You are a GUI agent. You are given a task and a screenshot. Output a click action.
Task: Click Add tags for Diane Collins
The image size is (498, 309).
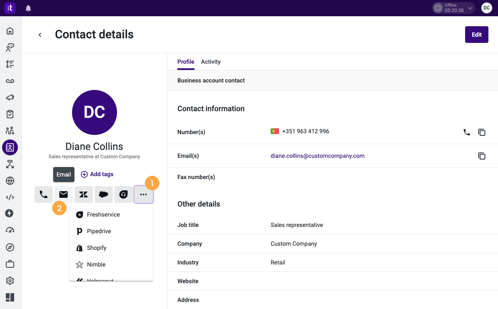click(x=97, y=174)
